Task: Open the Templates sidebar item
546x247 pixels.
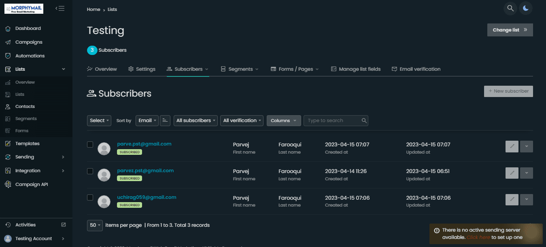Action: [x=28, y=144]
